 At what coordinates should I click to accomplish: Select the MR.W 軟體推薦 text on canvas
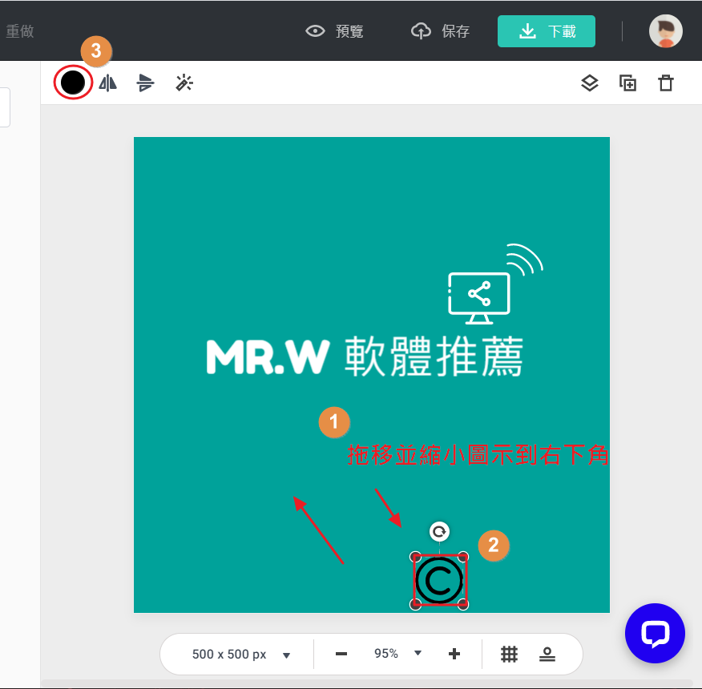[365, 357]
